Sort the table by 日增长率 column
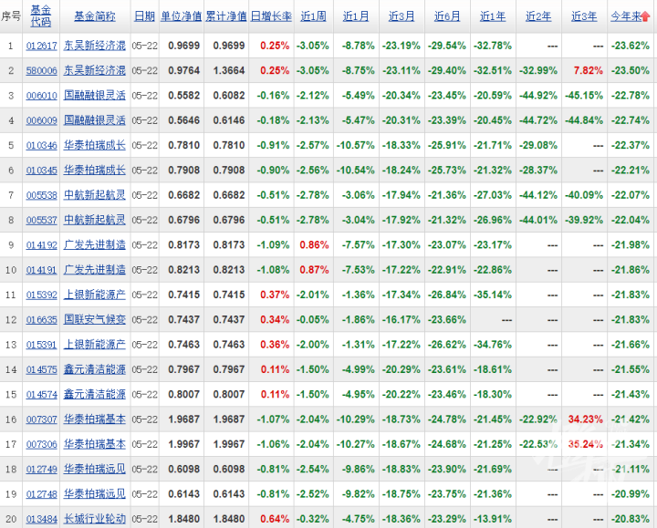The width and height of the screenshot is (657, 528). click(270, 16)
